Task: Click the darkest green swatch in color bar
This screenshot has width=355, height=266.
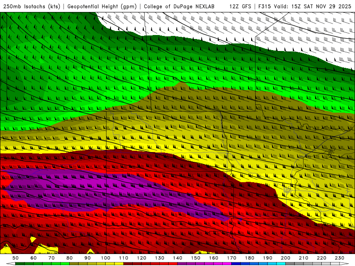Action: [20, 264]
